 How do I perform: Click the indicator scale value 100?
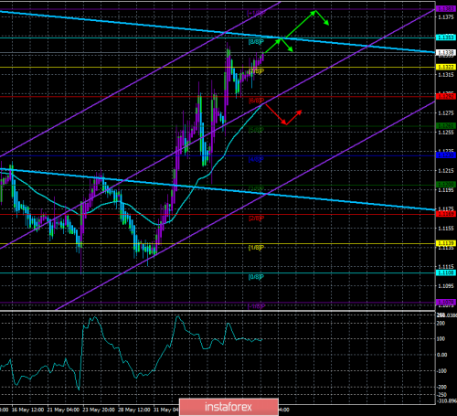click(x=441, y=339)
